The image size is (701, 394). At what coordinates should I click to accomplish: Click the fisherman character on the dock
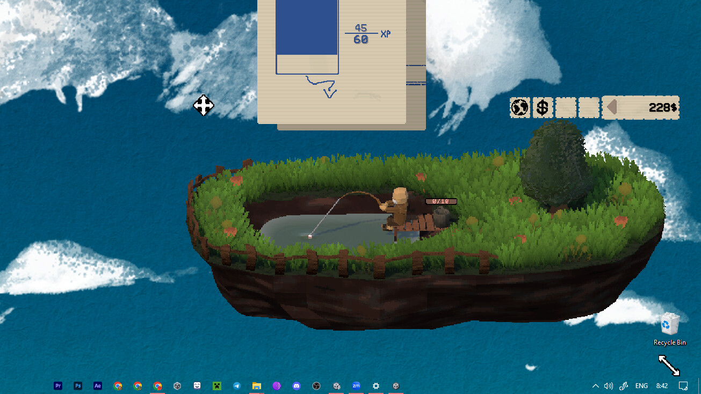398,209
